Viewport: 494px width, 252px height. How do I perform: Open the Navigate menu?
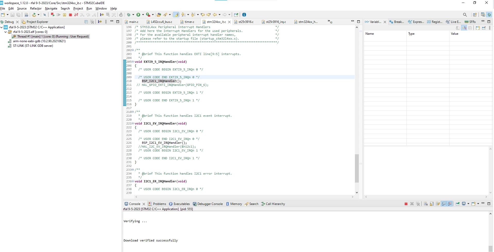coord(51,8)
